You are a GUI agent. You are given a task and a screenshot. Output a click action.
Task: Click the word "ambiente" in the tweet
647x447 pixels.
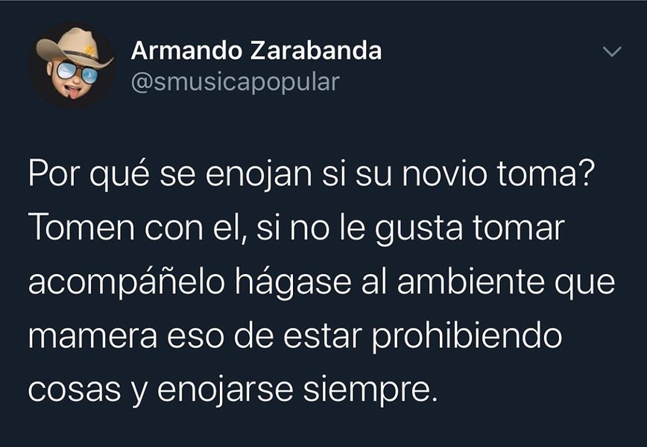[x=470, y=282]
